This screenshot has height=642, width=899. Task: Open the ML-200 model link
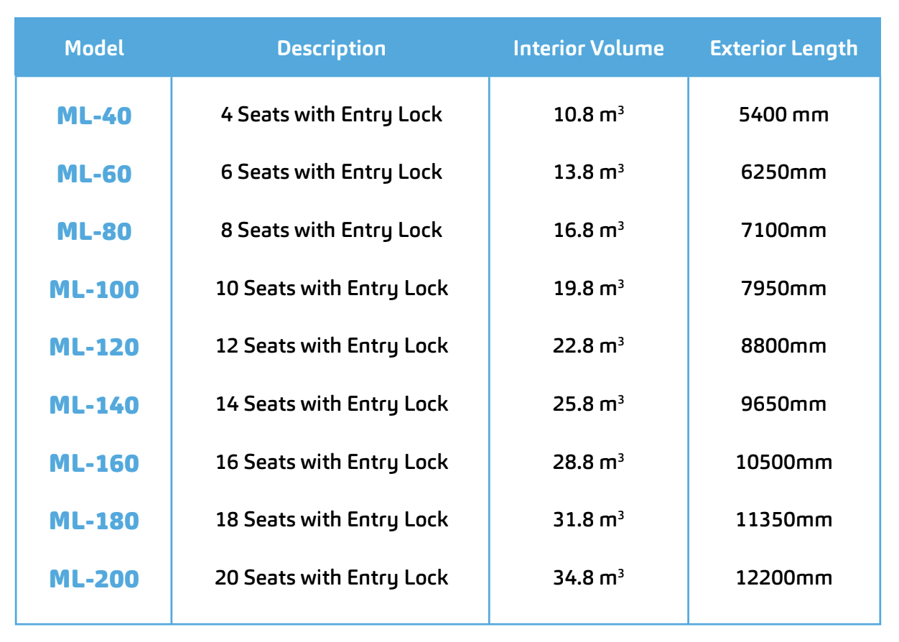[x=94, y=579]
